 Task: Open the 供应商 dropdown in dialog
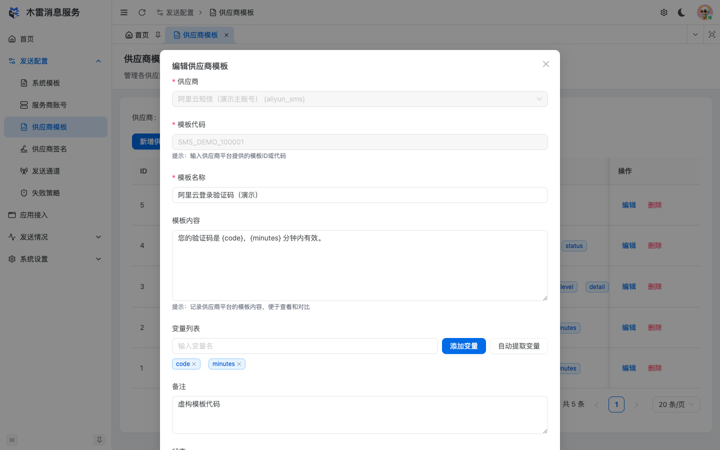(360, 99)
